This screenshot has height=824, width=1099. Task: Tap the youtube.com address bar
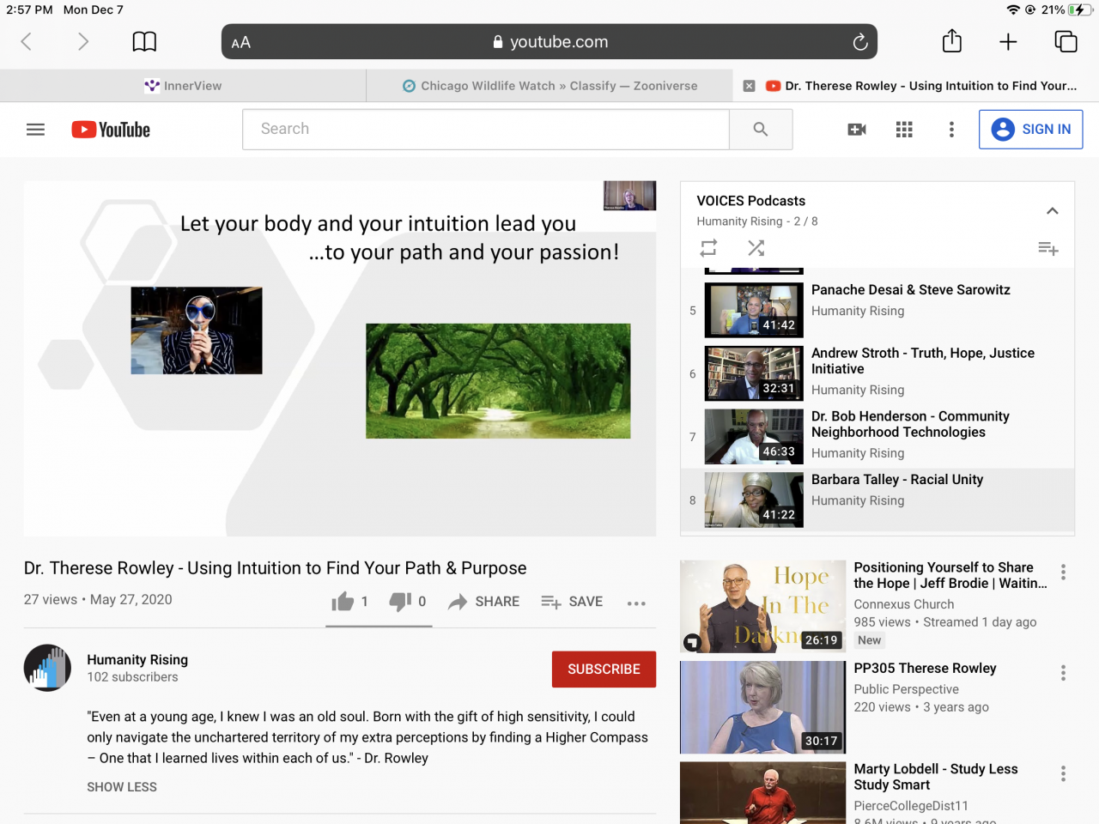(x=549, y=42)
